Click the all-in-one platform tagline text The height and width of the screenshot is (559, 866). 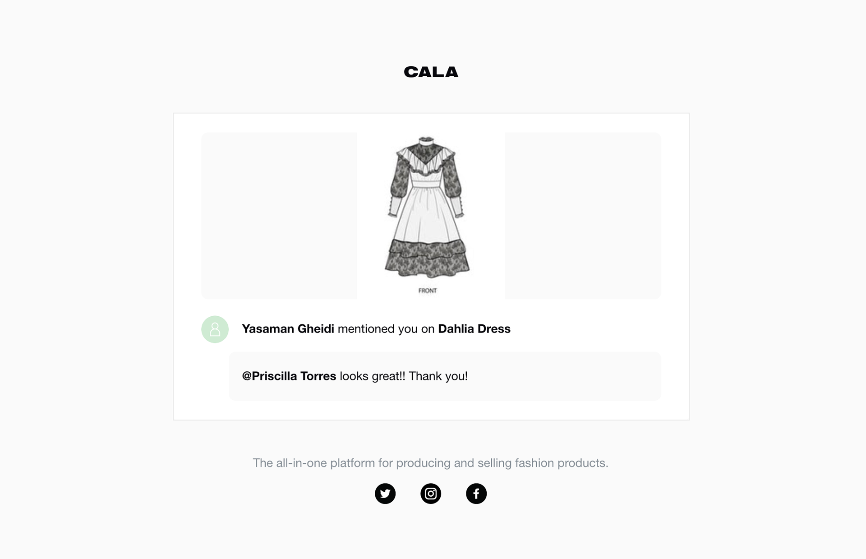430,463
